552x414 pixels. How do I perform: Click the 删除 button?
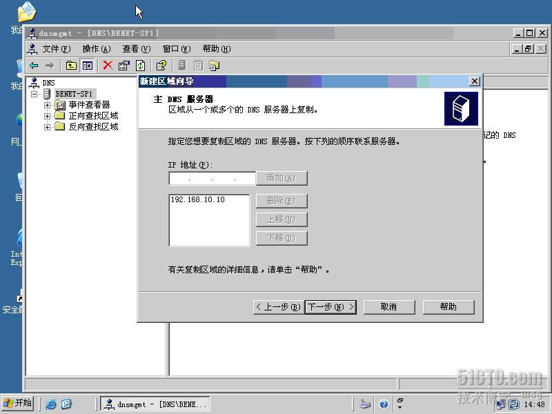click(x=282, y=201)
